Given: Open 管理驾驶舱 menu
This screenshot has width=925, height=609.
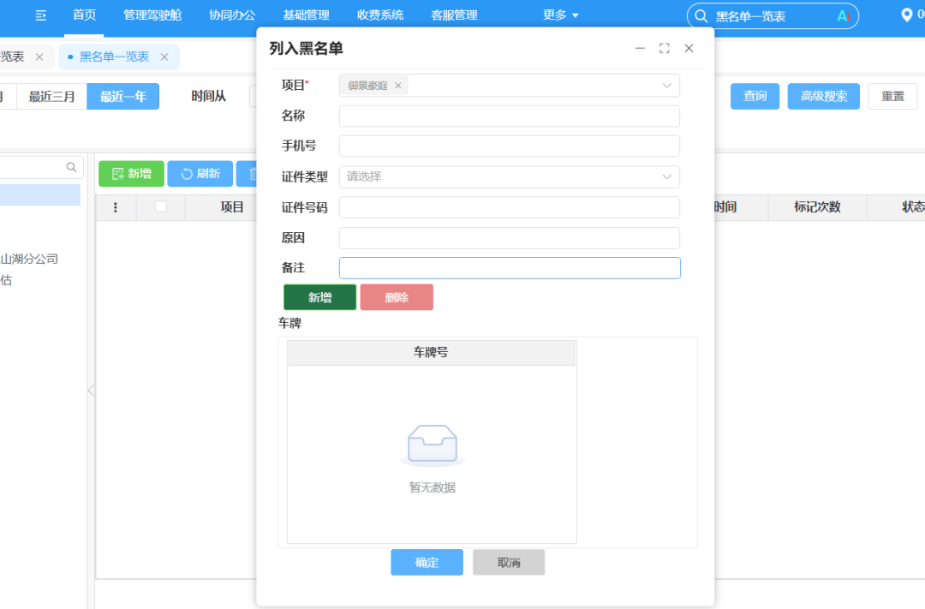Looking at the screenshot, I should point(152,15).
